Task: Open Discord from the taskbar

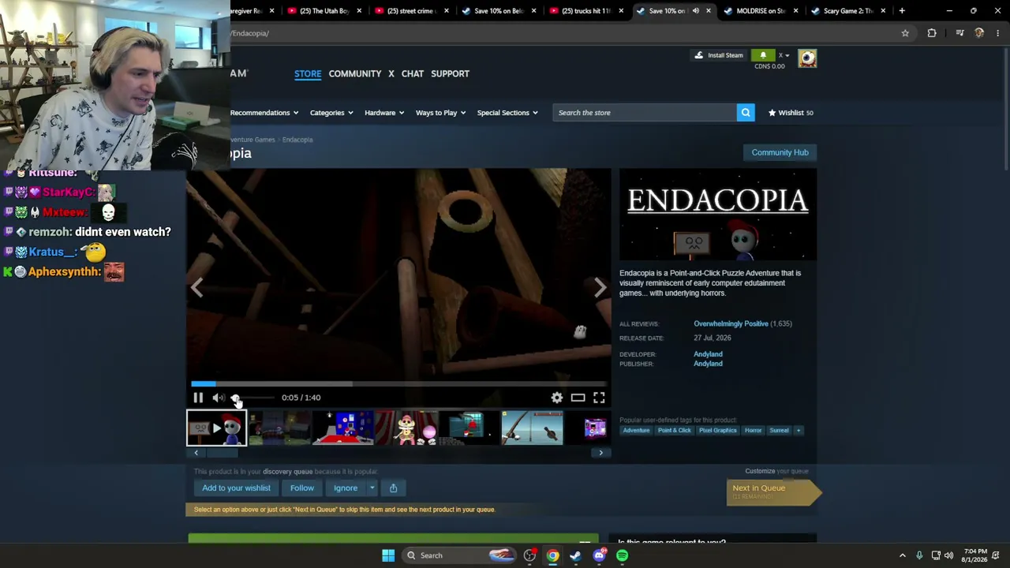Action: coord(599,555)
